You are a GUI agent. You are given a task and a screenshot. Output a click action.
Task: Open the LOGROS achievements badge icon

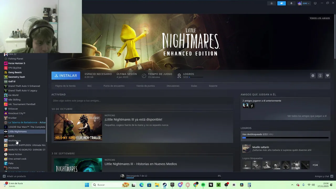(x=179, y=76)
